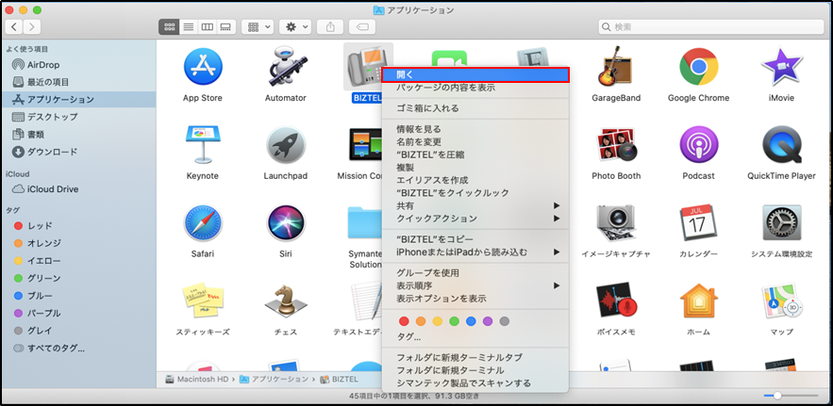Apply the red tag color in context menu
This screenshot has width=833, height=406.
[404, 321]
